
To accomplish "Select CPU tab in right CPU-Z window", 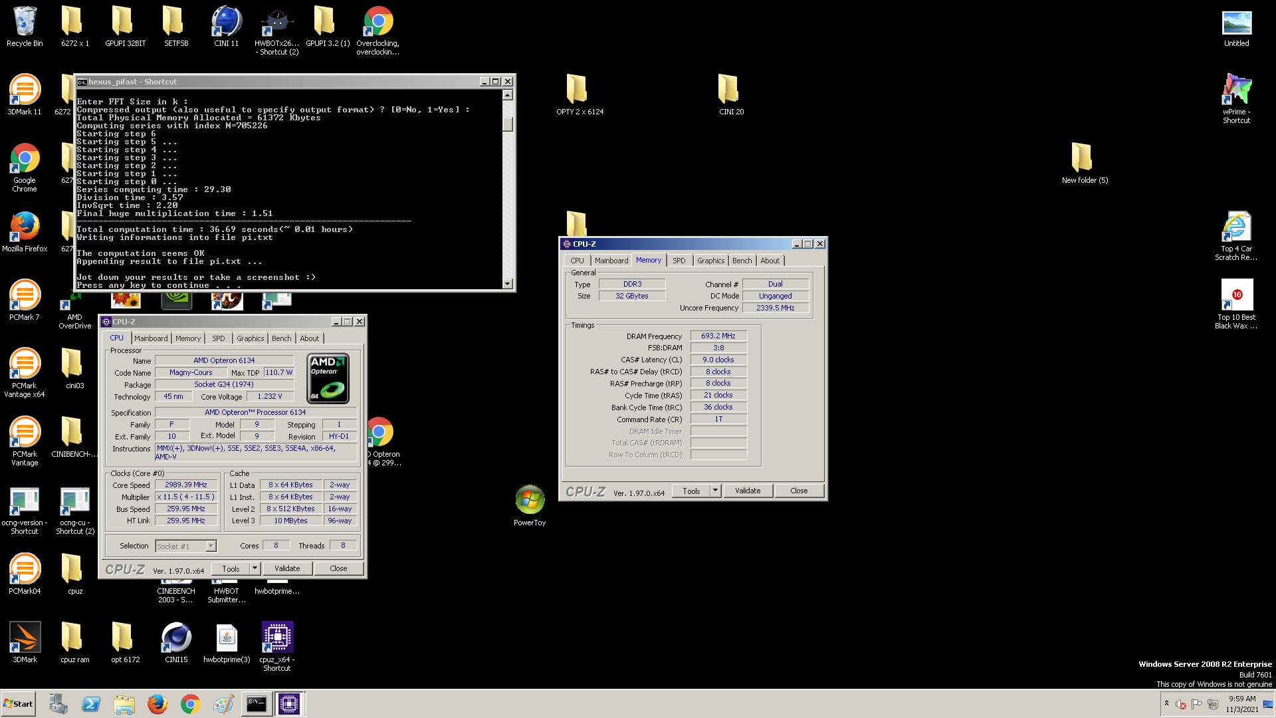I will 577,261.
